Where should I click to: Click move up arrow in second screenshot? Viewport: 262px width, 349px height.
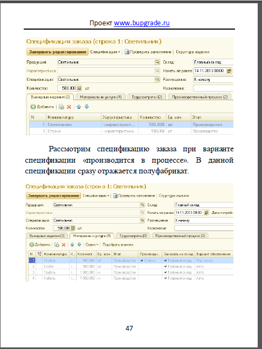coord(72,245)
